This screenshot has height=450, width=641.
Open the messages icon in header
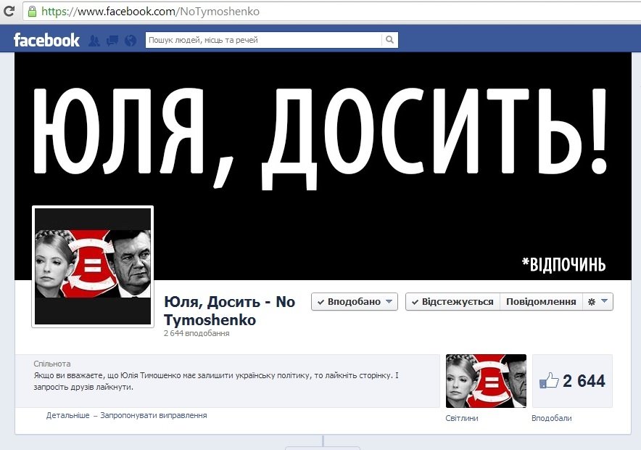tap(112, 41)
